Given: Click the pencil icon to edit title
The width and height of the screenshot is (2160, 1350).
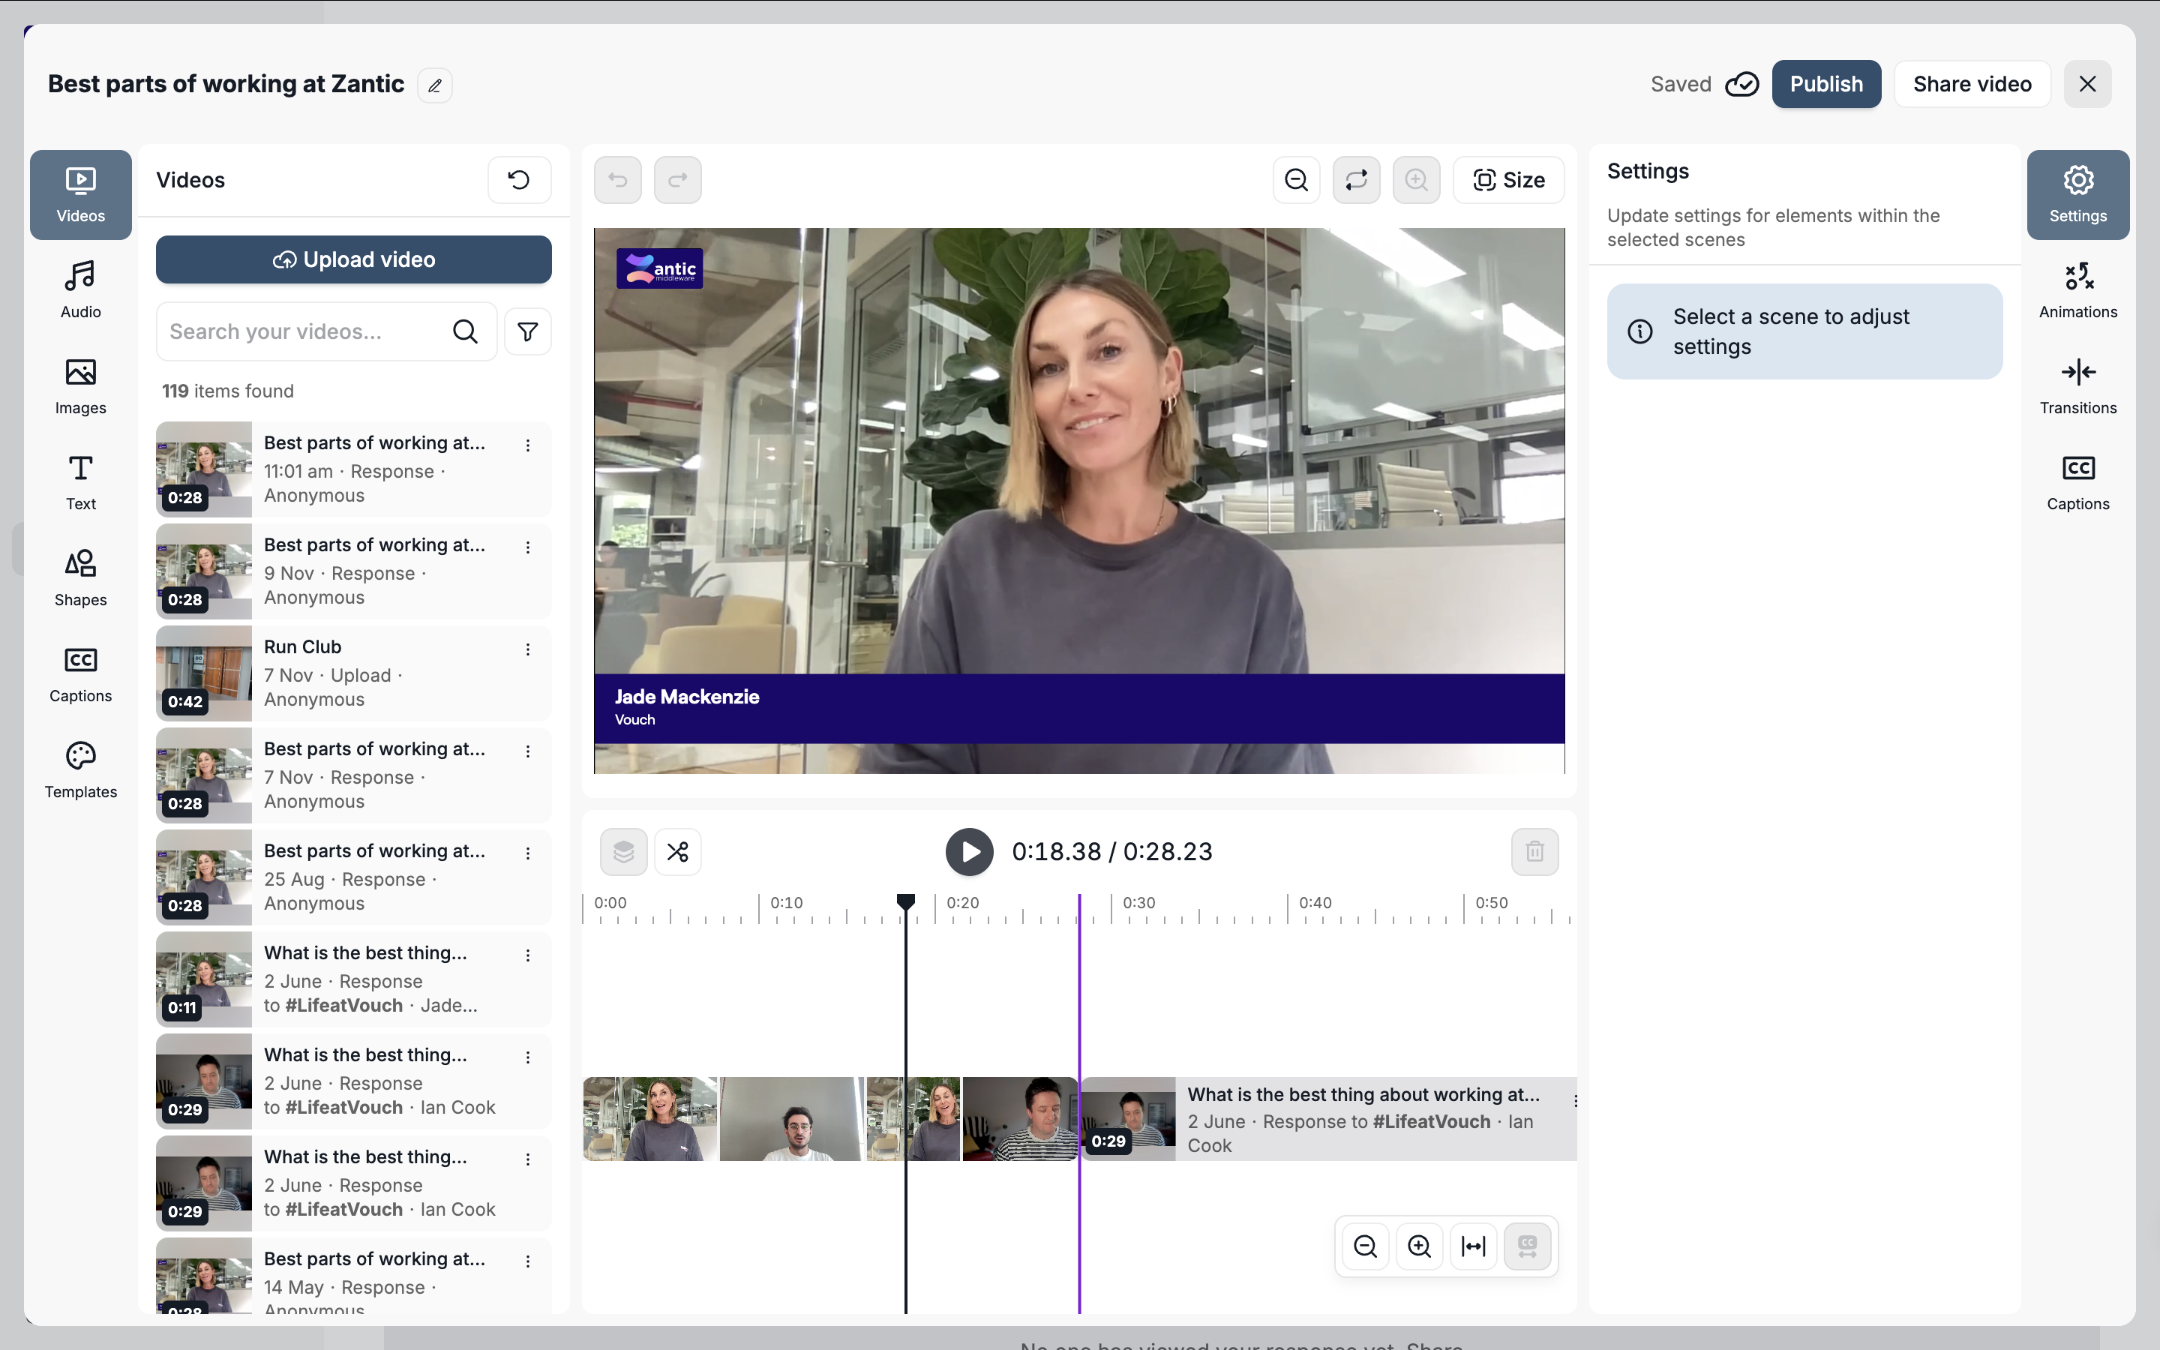Looking at the screenshot, I should click(x=435, y=85).
